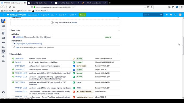Open attachments more options ellipsis
This screenshot has width=184, height=103.
[x=118, y=17]
